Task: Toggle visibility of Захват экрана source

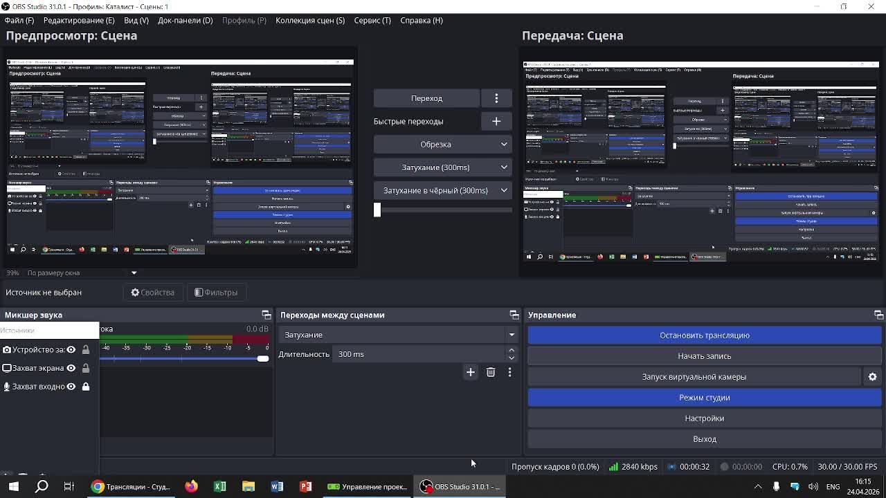Action: (71, 368)
